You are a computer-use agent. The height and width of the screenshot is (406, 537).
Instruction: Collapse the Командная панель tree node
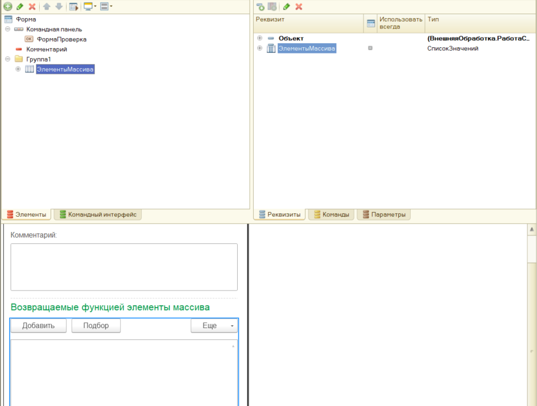[8, 29]
